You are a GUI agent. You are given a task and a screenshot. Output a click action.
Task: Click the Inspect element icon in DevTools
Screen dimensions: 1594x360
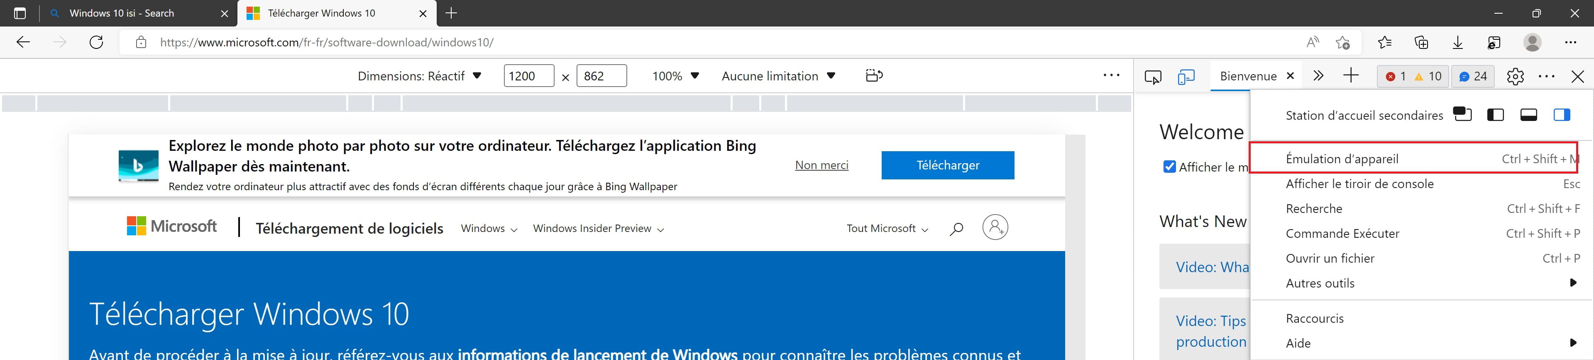point(1153,77)
